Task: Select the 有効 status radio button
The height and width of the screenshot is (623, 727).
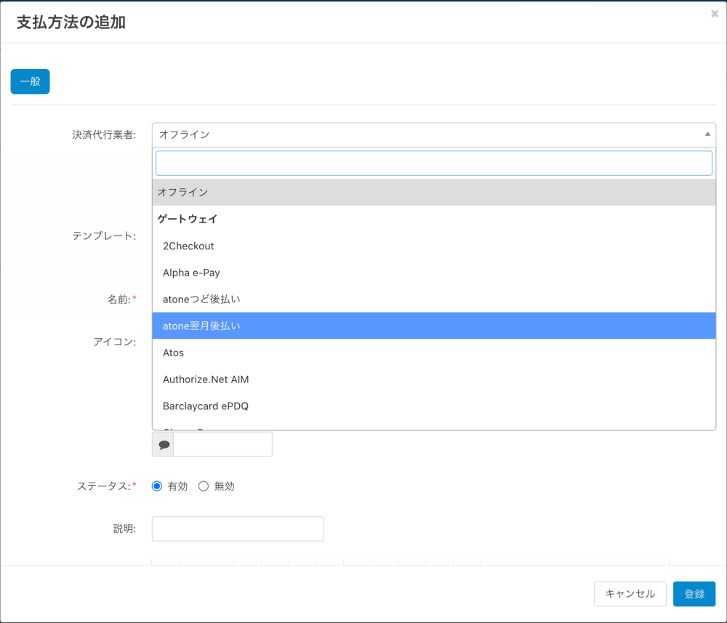Action: (x=157, y=486)
